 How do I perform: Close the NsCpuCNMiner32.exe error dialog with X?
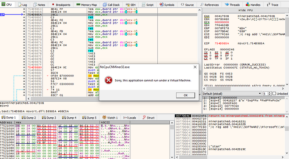(195, 67)
